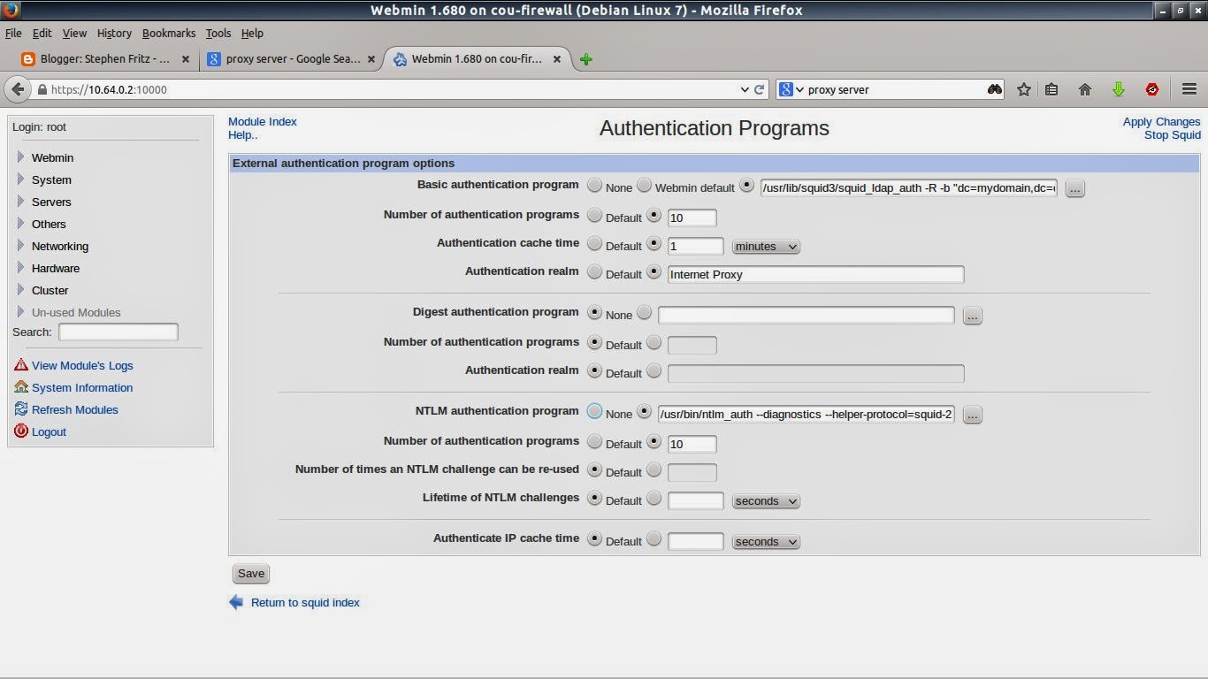The height and width of the screenshot is (679, 1208).
Task: Open the Module Index link
Action: pyautogui.click(x=263, y=121)
